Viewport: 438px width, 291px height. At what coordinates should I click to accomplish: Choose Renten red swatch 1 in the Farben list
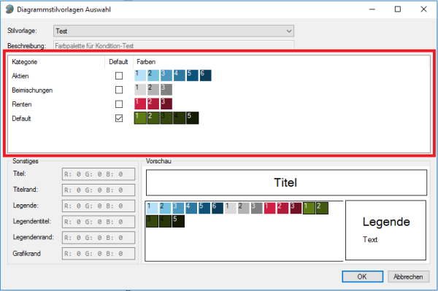click(140, 104)
